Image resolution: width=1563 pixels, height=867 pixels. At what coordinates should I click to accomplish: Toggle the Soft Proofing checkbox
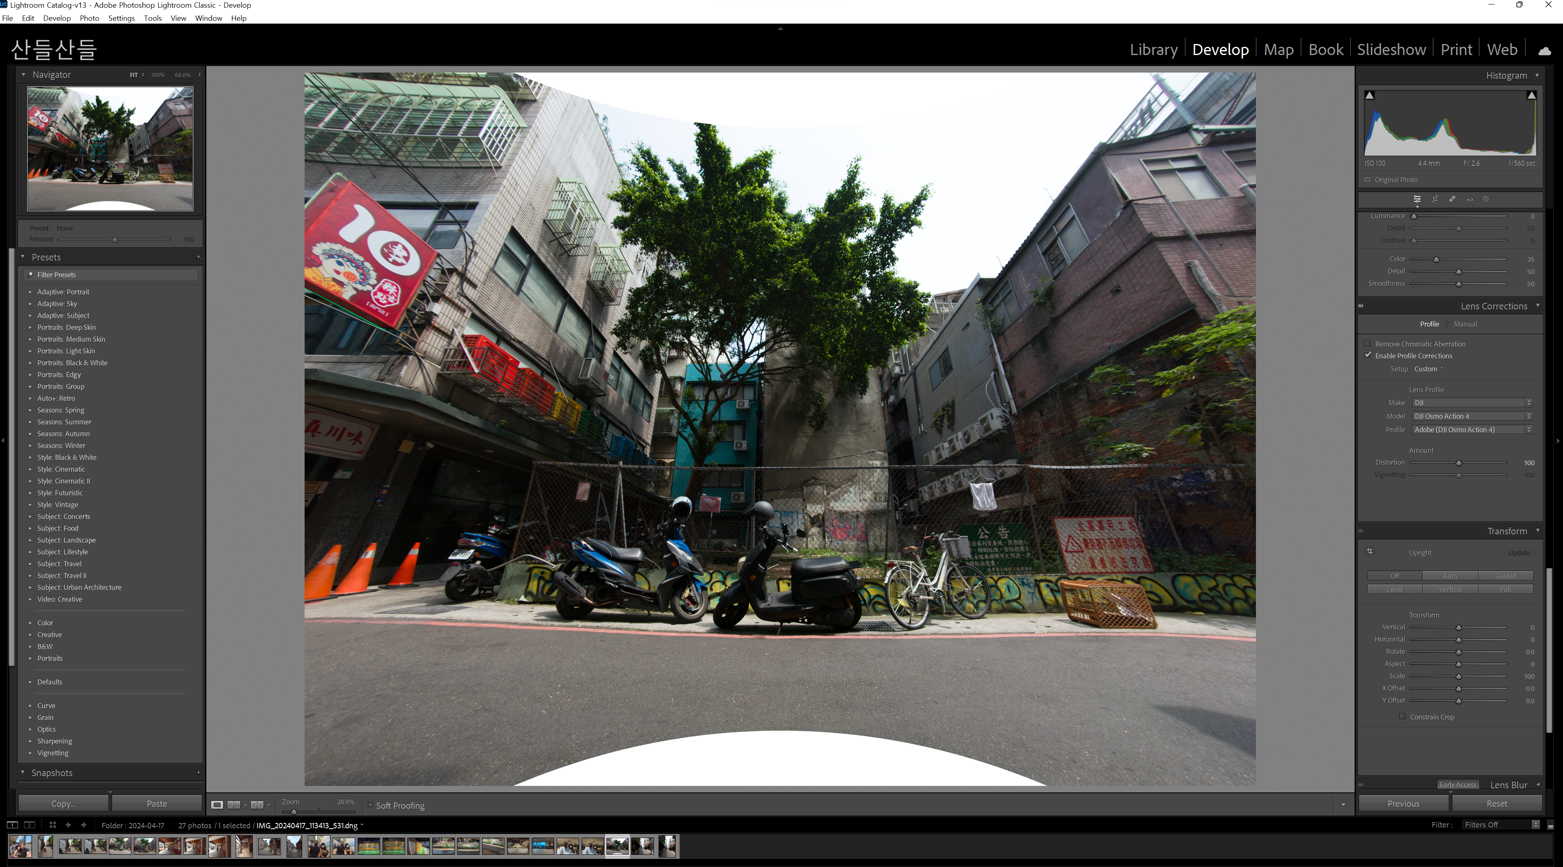[370, 805]
